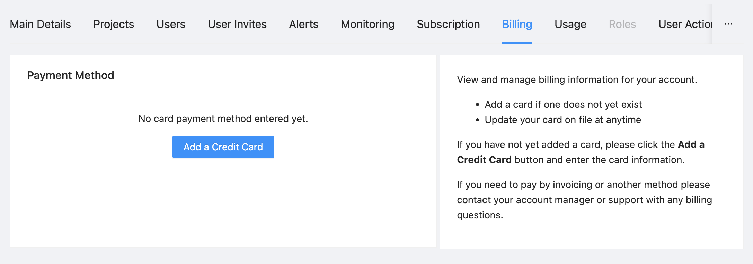View the Users tab

pyautogui.click(x=171, y=24)
